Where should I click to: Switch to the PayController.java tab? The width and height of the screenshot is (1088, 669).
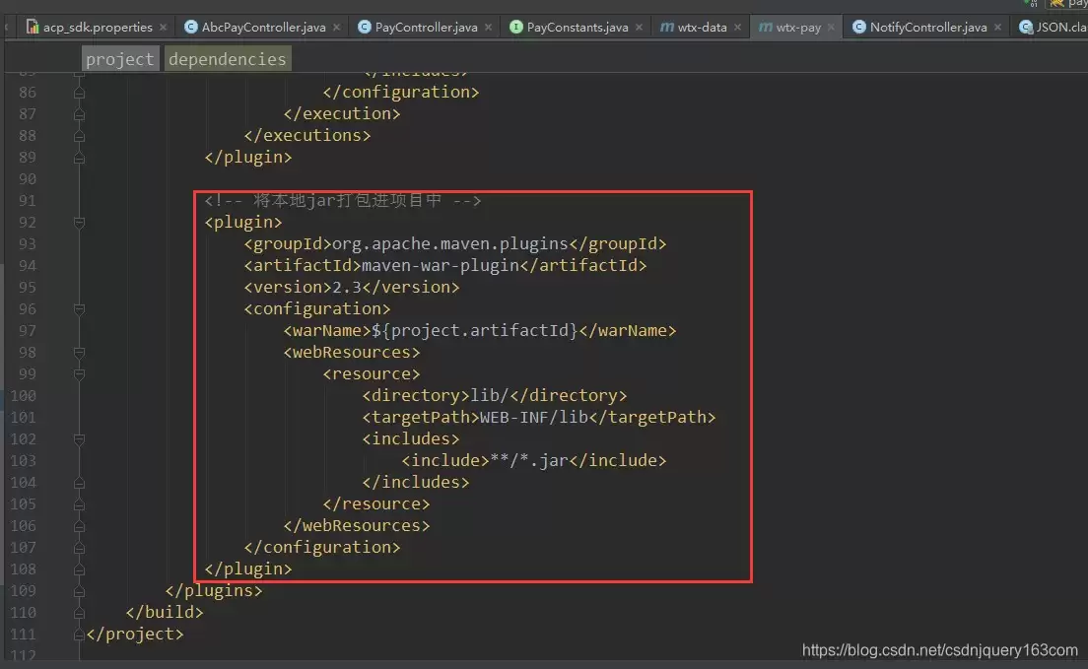pos(425,27)
